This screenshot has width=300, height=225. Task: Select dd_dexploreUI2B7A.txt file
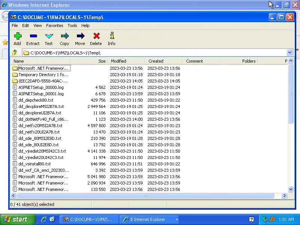[x=40, y=113]
